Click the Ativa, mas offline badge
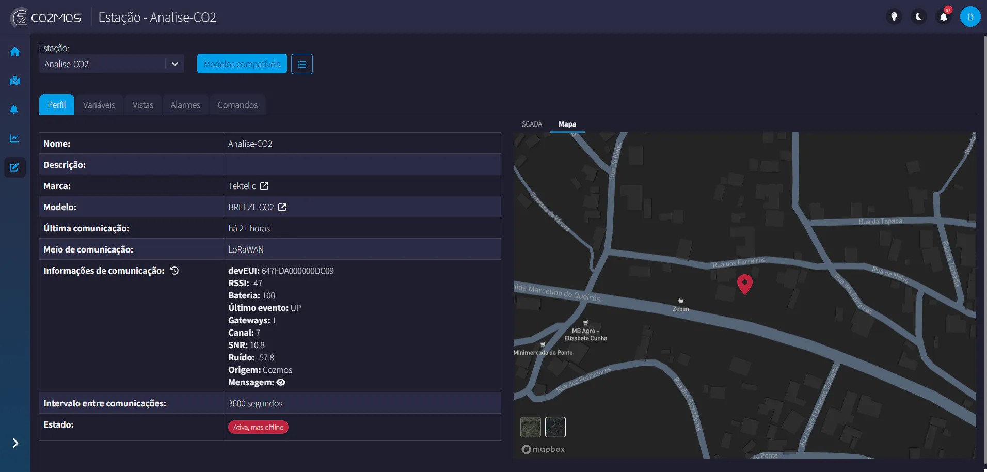This screenshot has width=987, height=472. 258,427
